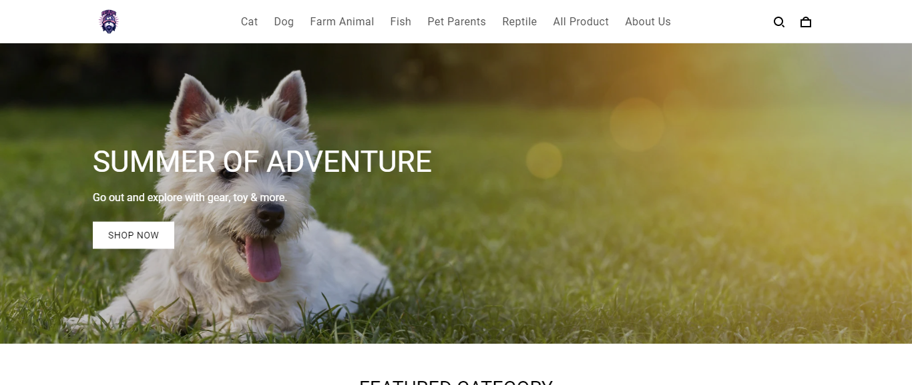
Task: Open the Dog menu item
Action: click(284, 22)
